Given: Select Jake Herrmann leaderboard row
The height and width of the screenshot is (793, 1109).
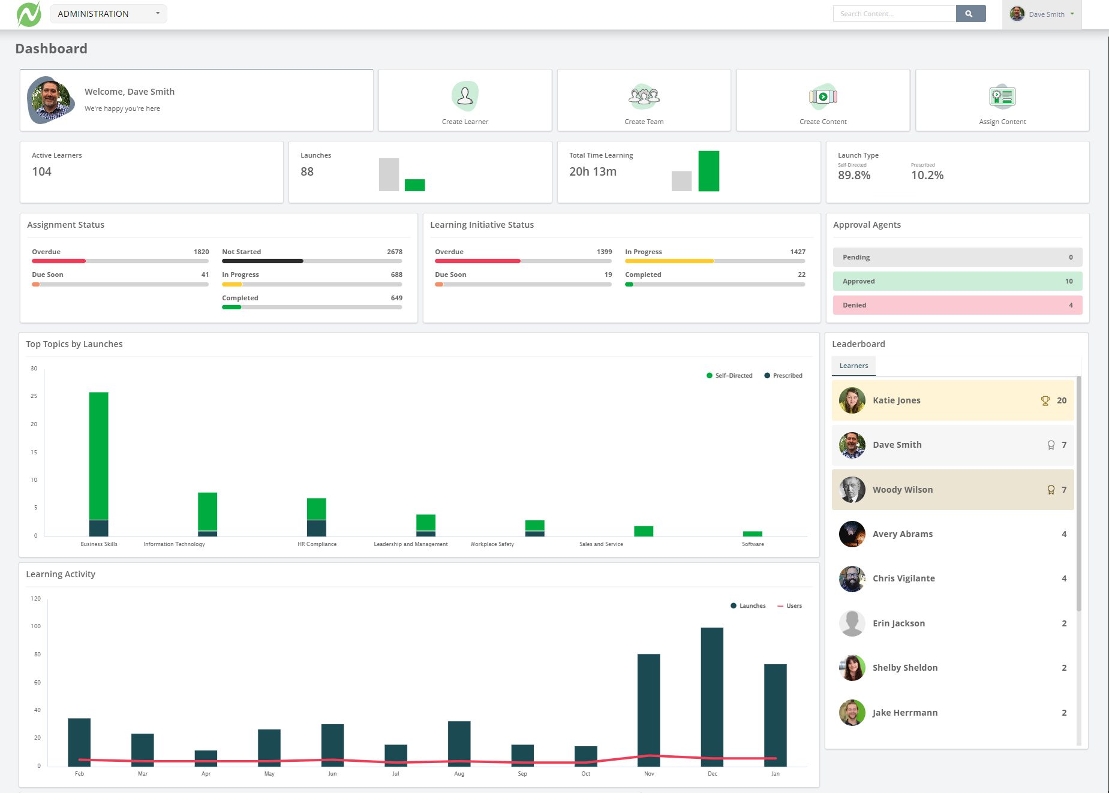Looking at the screenshot, I should [953, 713].
